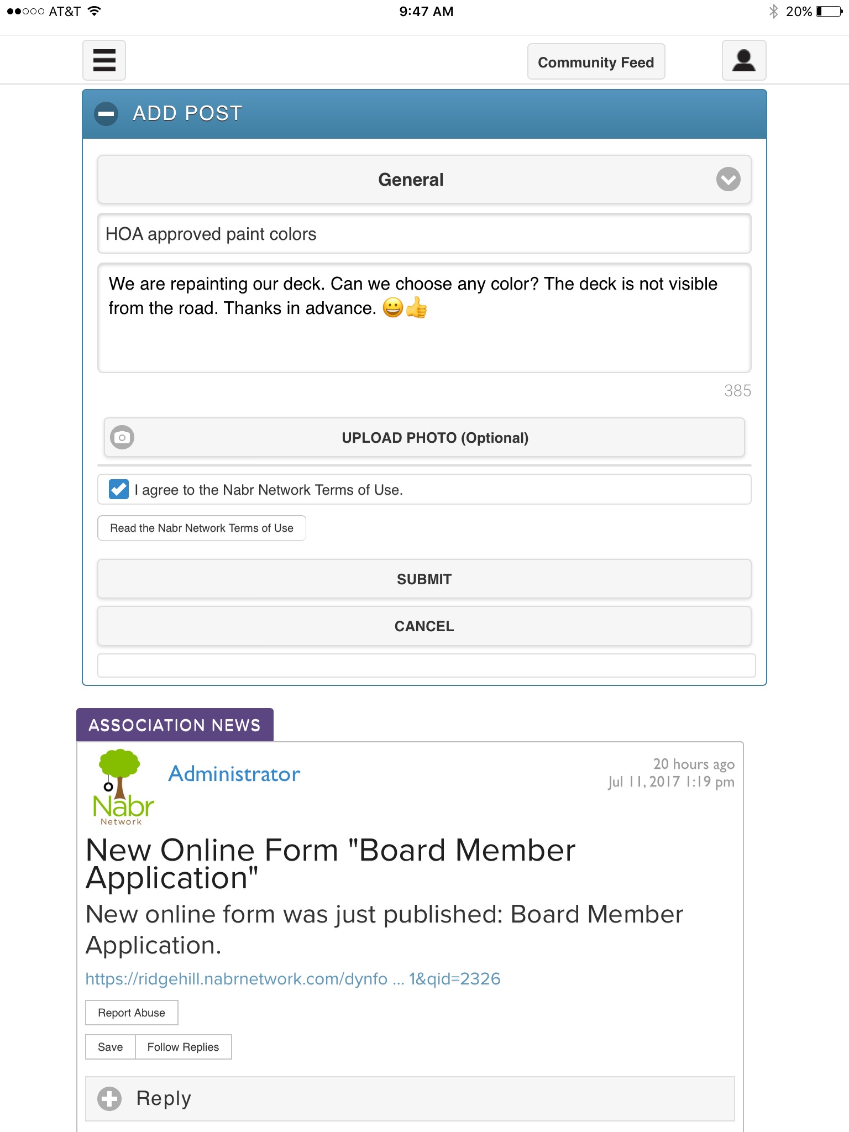
Task: Tap the Bluetooth status icon
Action: (x=773, y=11)
